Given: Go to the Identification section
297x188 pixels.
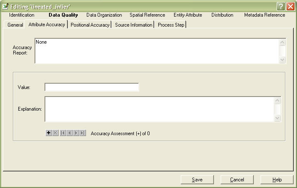Looking at the screenshot, I should point(22,15).
